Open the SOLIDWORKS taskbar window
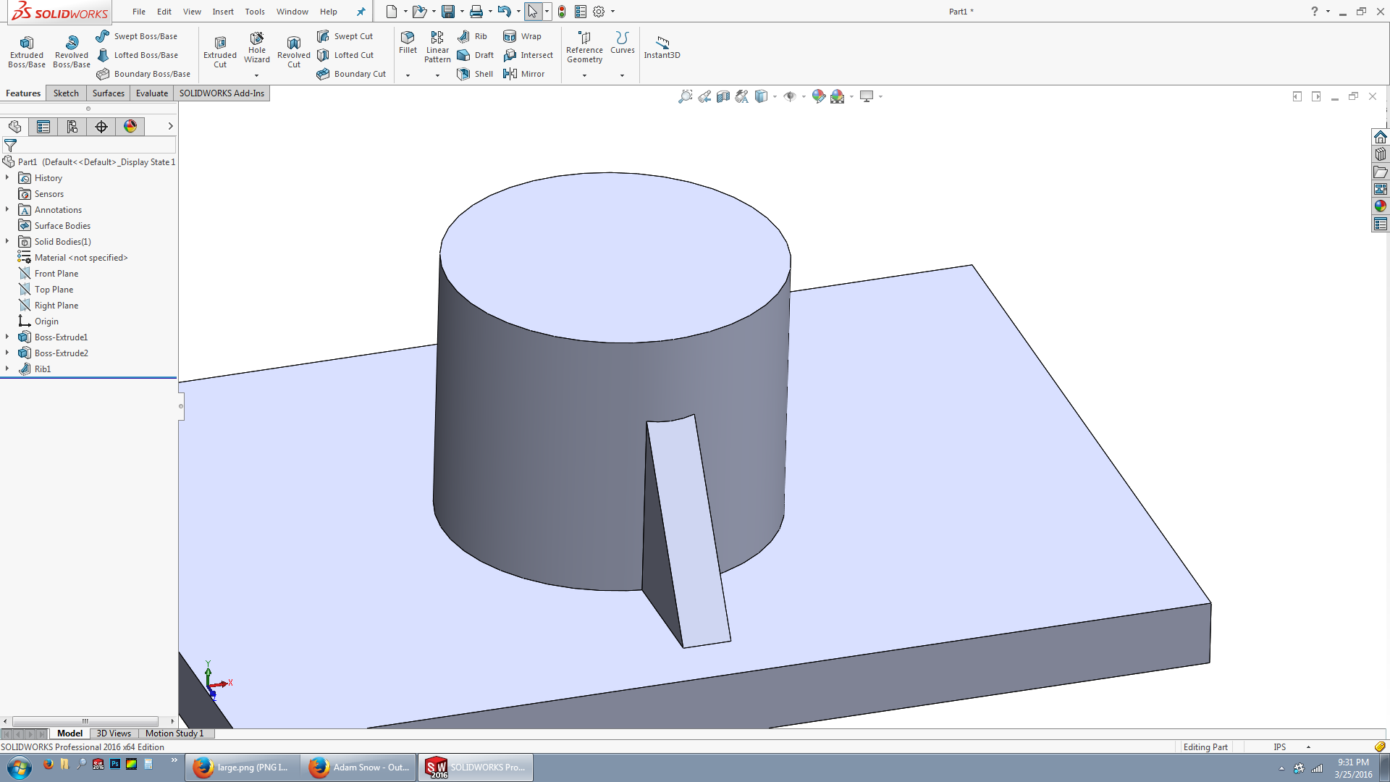Viewport: 1390px width, 782px height. (476, 767)
